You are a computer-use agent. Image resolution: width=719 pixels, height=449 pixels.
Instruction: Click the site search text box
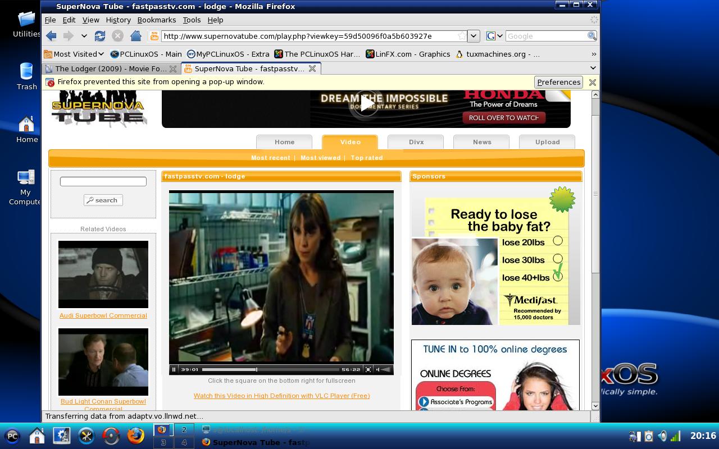103,181
